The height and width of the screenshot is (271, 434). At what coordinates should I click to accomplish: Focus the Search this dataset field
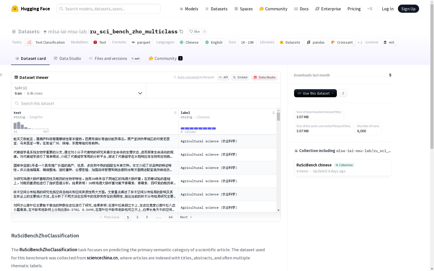(146, 103)
